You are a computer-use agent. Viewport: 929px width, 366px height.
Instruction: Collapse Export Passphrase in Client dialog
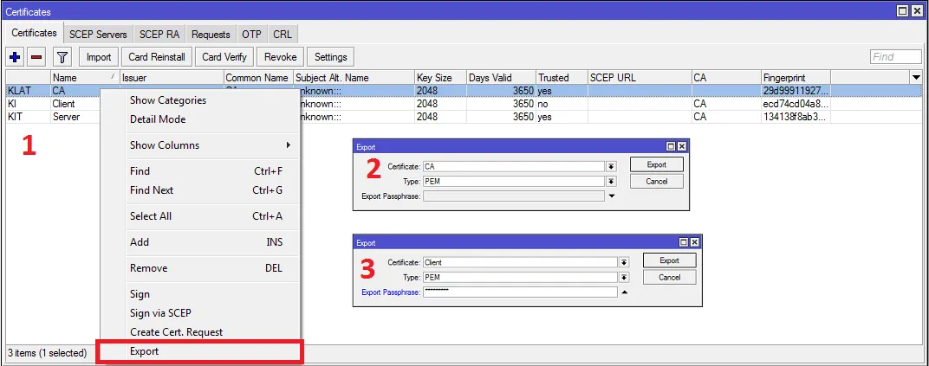pyautogui.click(x=625, y=292)
